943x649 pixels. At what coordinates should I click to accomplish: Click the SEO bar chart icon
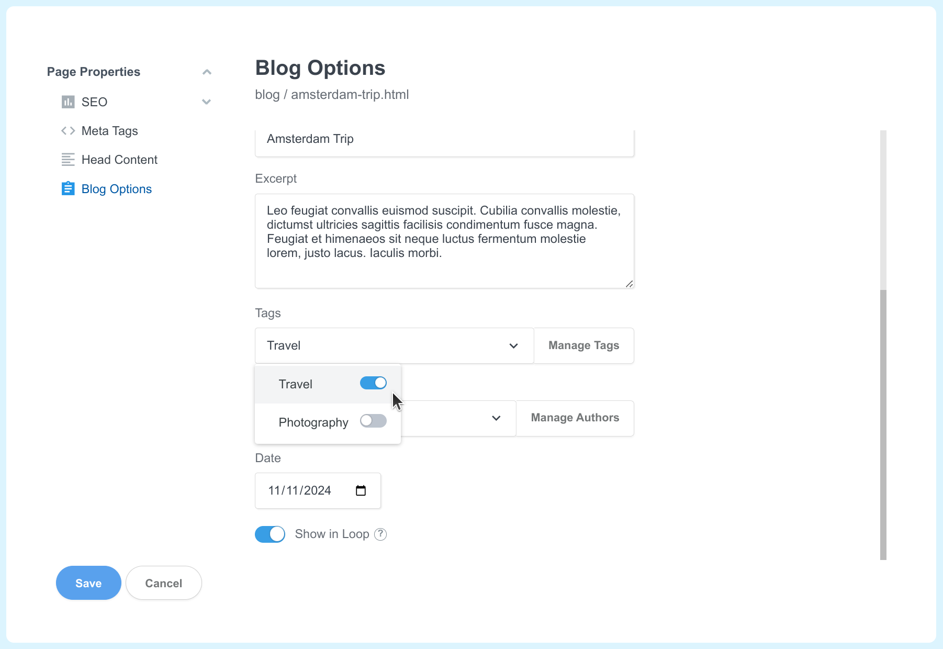click(68, 102)
